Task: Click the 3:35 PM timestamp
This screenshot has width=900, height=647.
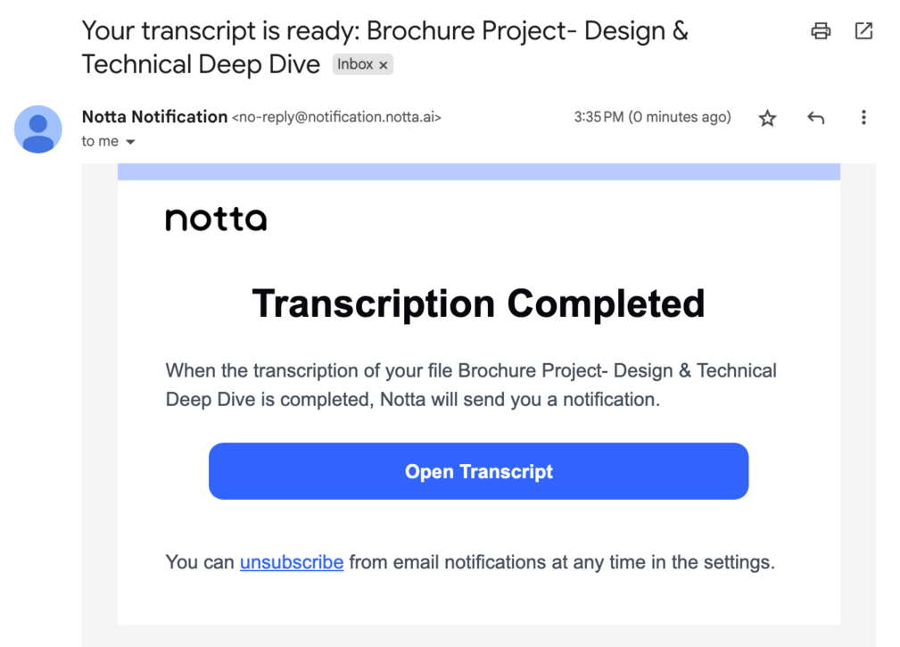Action: pos(652,117)
